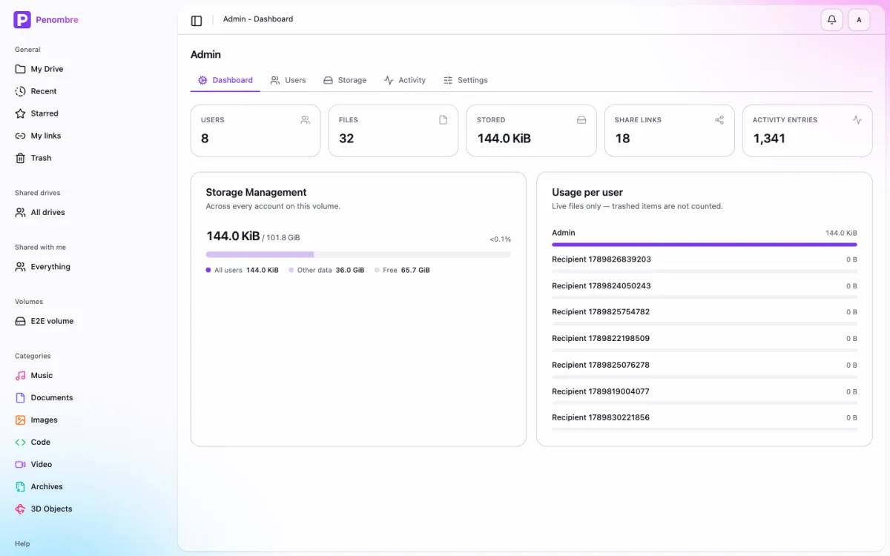Viewport: 890px width, 556px height.
Task: Click the Starred star icon
Action: (21, 113)
